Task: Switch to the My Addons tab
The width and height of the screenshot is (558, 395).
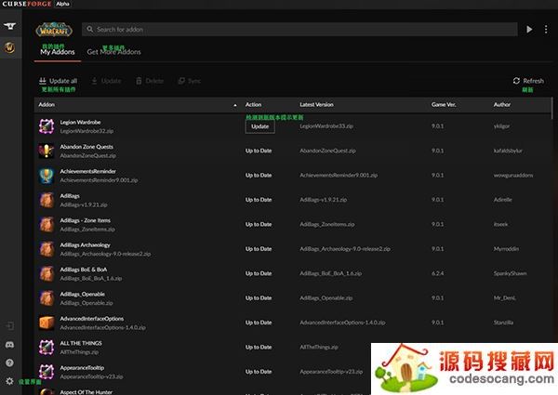Action: (x=56, y=52)
